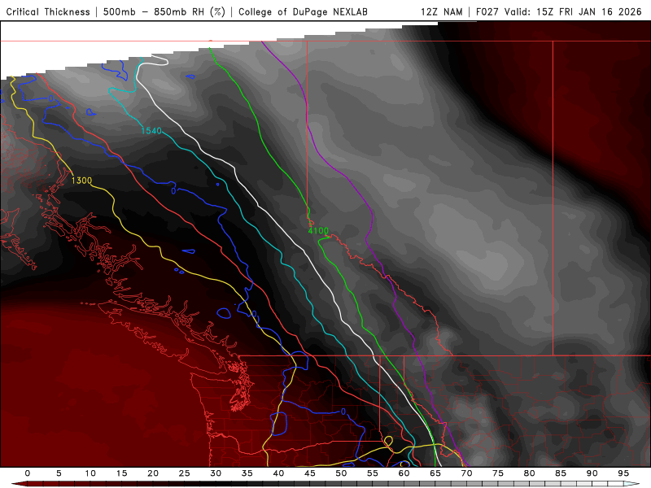The height and width of the screenshot is (488, 651).
Task: Click the "15" tick on the color scale
Action: (121, 473)
